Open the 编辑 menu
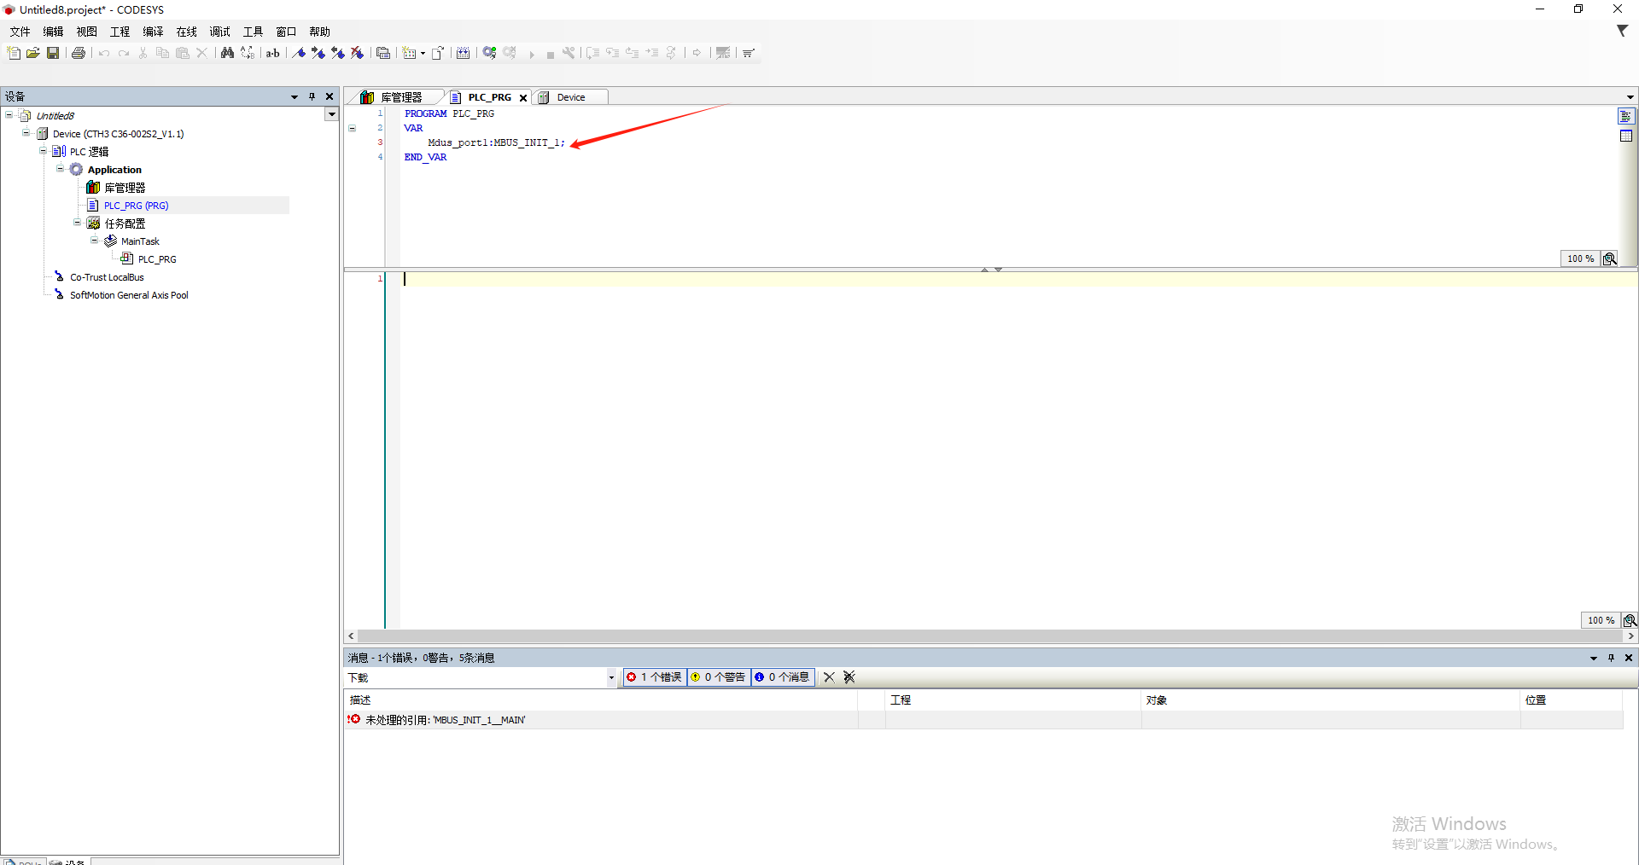The height and width of the screenshot is (865, 1639). click(53, 32)
